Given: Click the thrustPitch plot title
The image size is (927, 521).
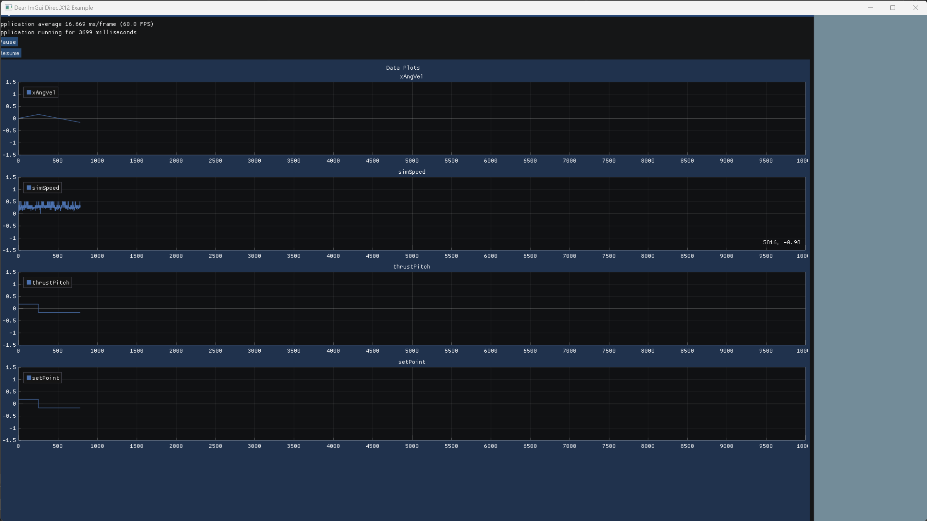Looking at the screenshot, I should point(412,267).
